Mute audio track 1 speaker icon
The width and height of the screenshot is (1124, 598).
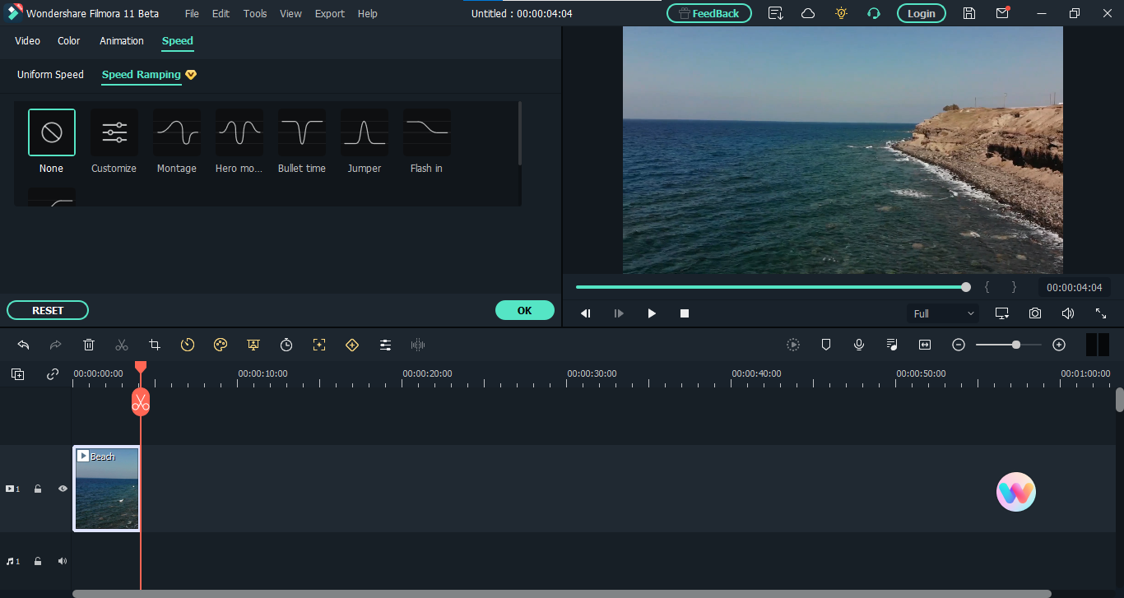click(63, 561)
